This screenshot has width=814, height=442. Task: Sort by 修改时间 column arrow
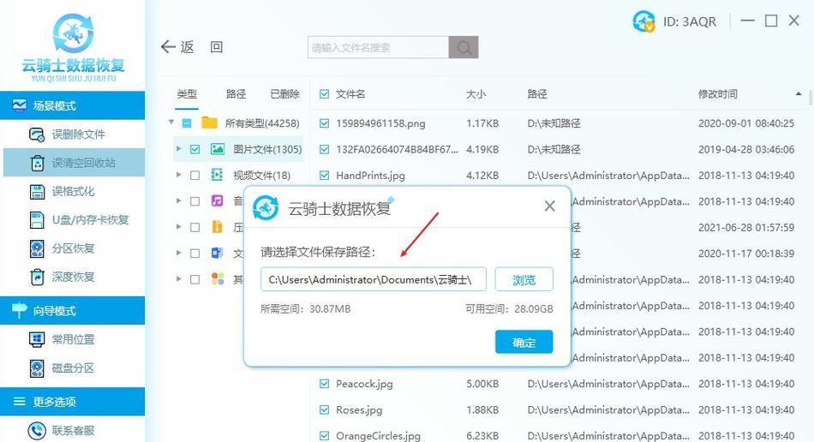click(x=799, y=94)
